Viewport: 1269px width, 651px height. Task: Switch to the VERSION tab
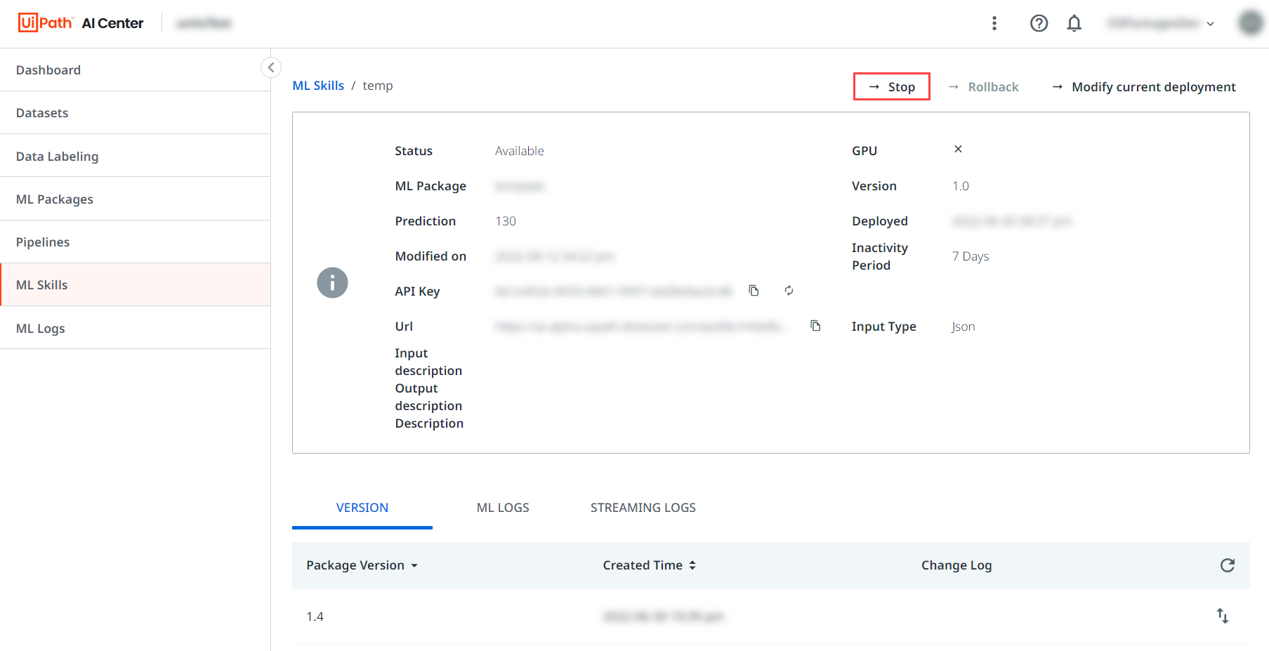[362, 508]
